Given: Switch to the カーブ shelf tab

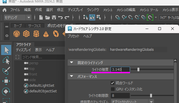Looking at the screenshot, I should (x=18, y=26).
